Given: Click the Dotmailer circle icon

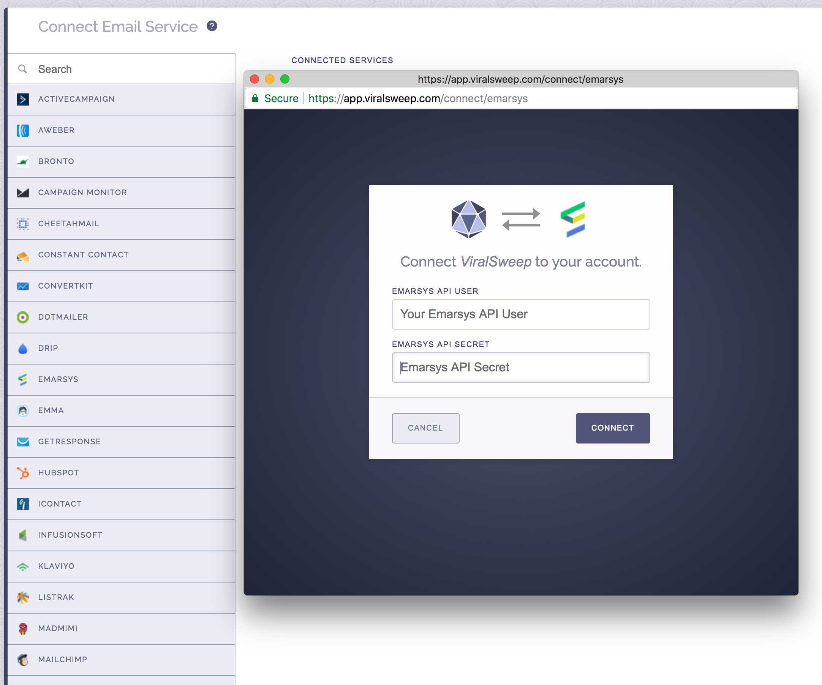Looking at the screenshot, I should tap(23, 317).
